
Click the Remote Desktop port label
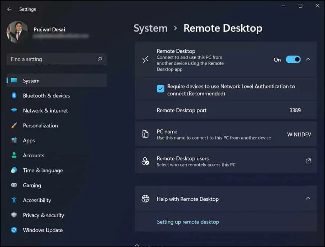182,110
